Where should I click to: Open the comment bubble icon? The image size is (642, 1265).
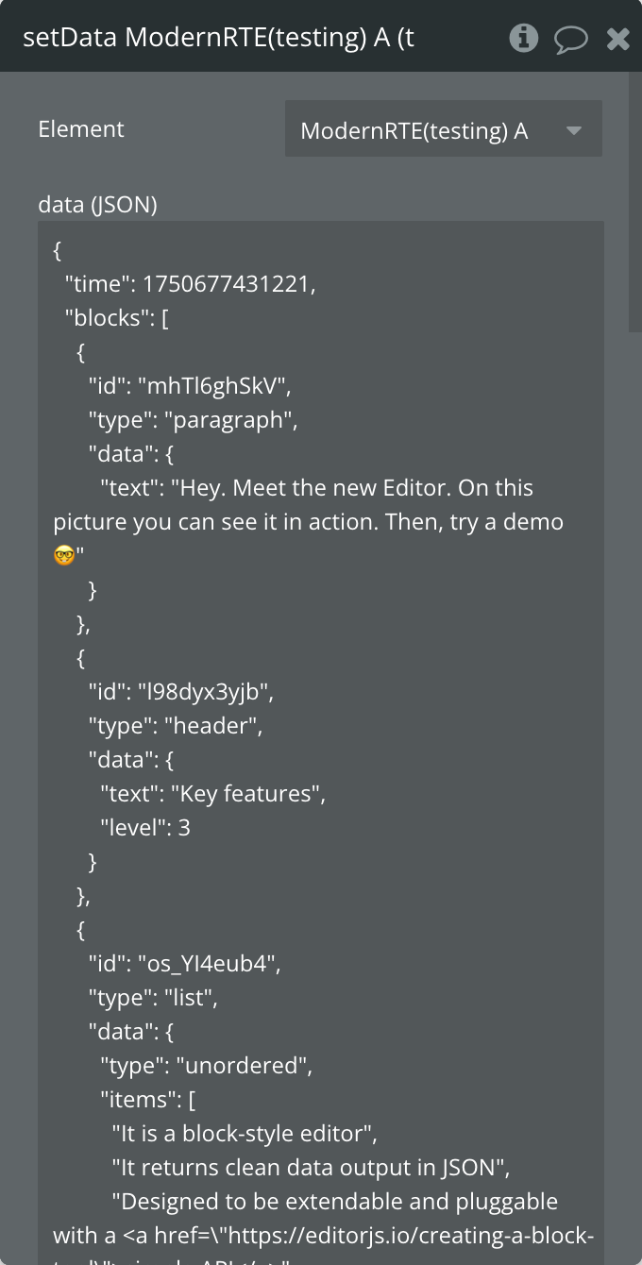pos(571,39)
